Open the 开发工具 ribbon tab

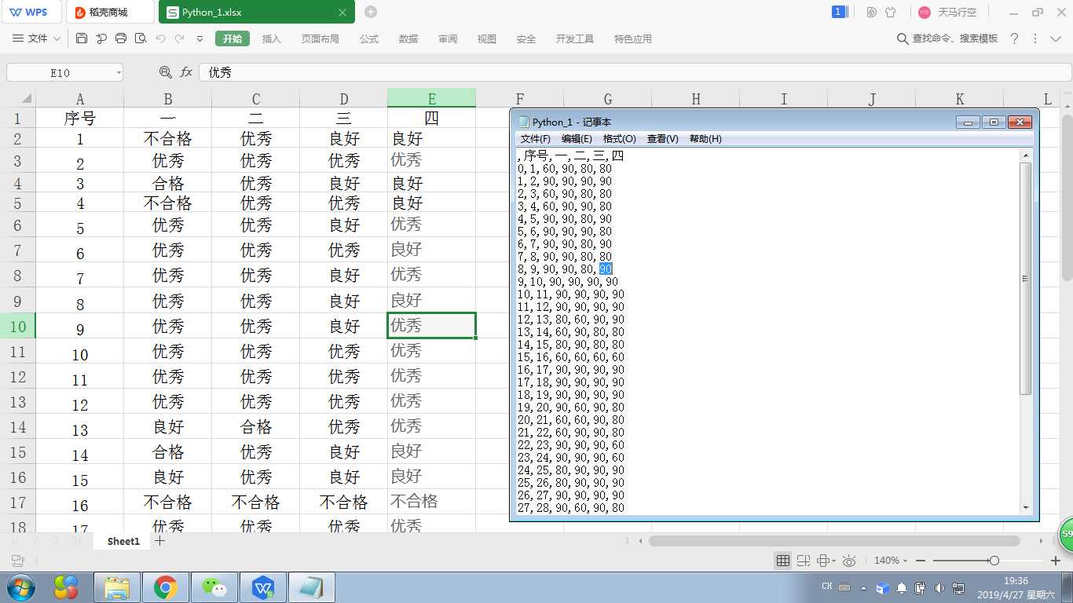575,38
